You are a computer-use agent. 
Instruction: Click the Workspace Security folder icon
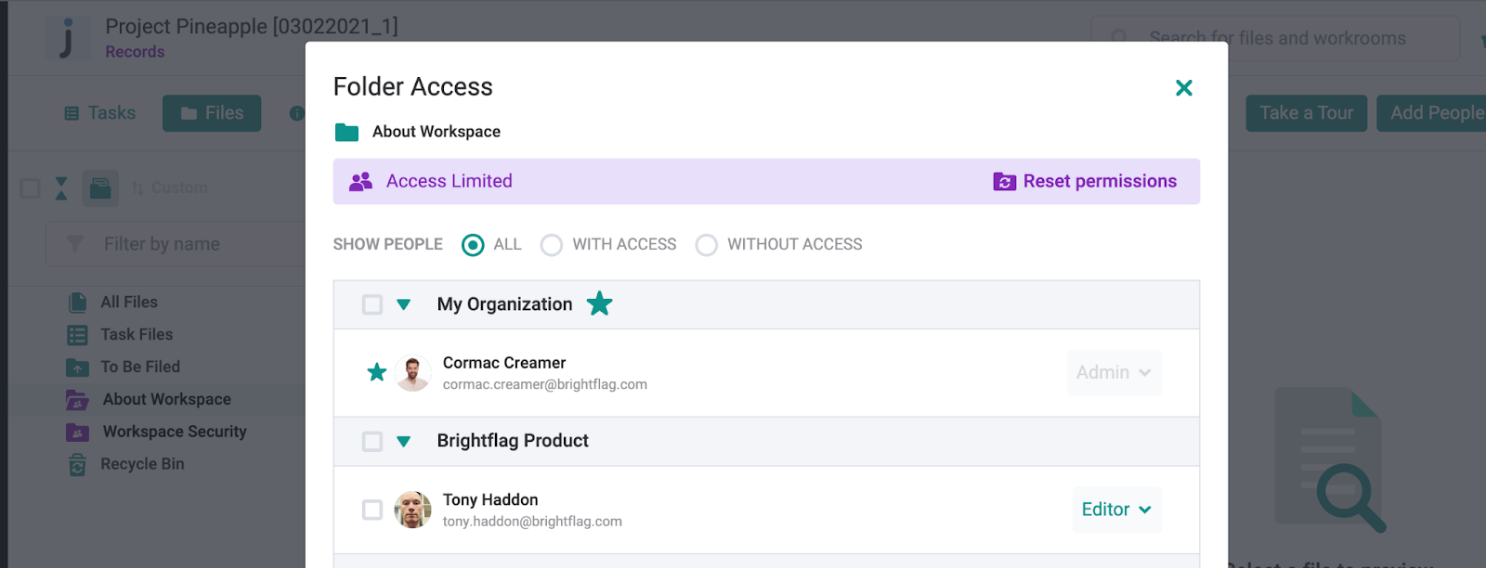[x=78, y=432]
